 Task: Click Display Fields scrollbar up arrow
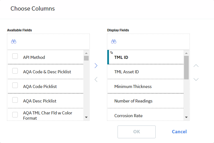click(x=186, y=53)
